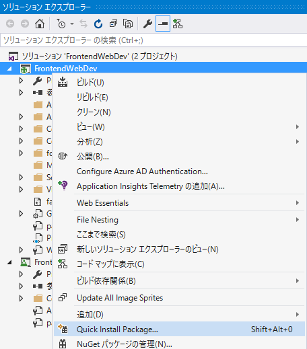The width and height of the screenshot is (307, 349).
Task: Click Update All Image Sprites
Action: pyautogui.click(x=179, y=298)
